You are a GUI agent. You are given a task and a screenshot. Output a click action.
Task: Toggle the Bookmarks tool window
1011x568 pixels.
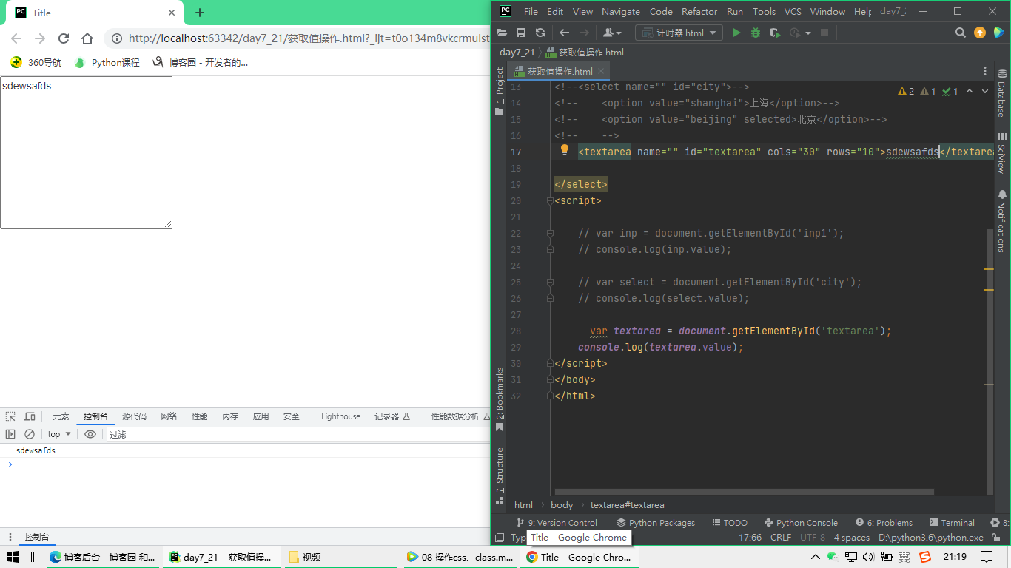click(500, 399)
